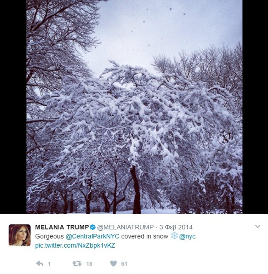Click the reply count 1
This screenshot has height=274, width=268.
tap(49, 264)
